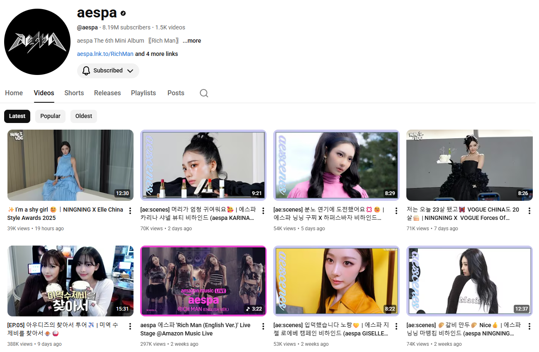Click the '1.5K videos' count
Image resolution: width=539 pixels, height=352 pixels.
(x=170, y=27)
